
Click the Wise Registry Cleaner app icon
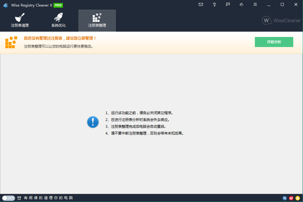pos(5,5)
